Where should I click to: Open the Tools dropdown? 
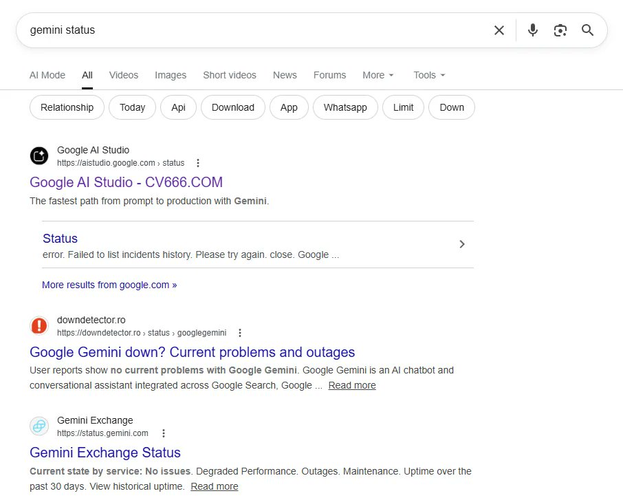click(429, 75)
